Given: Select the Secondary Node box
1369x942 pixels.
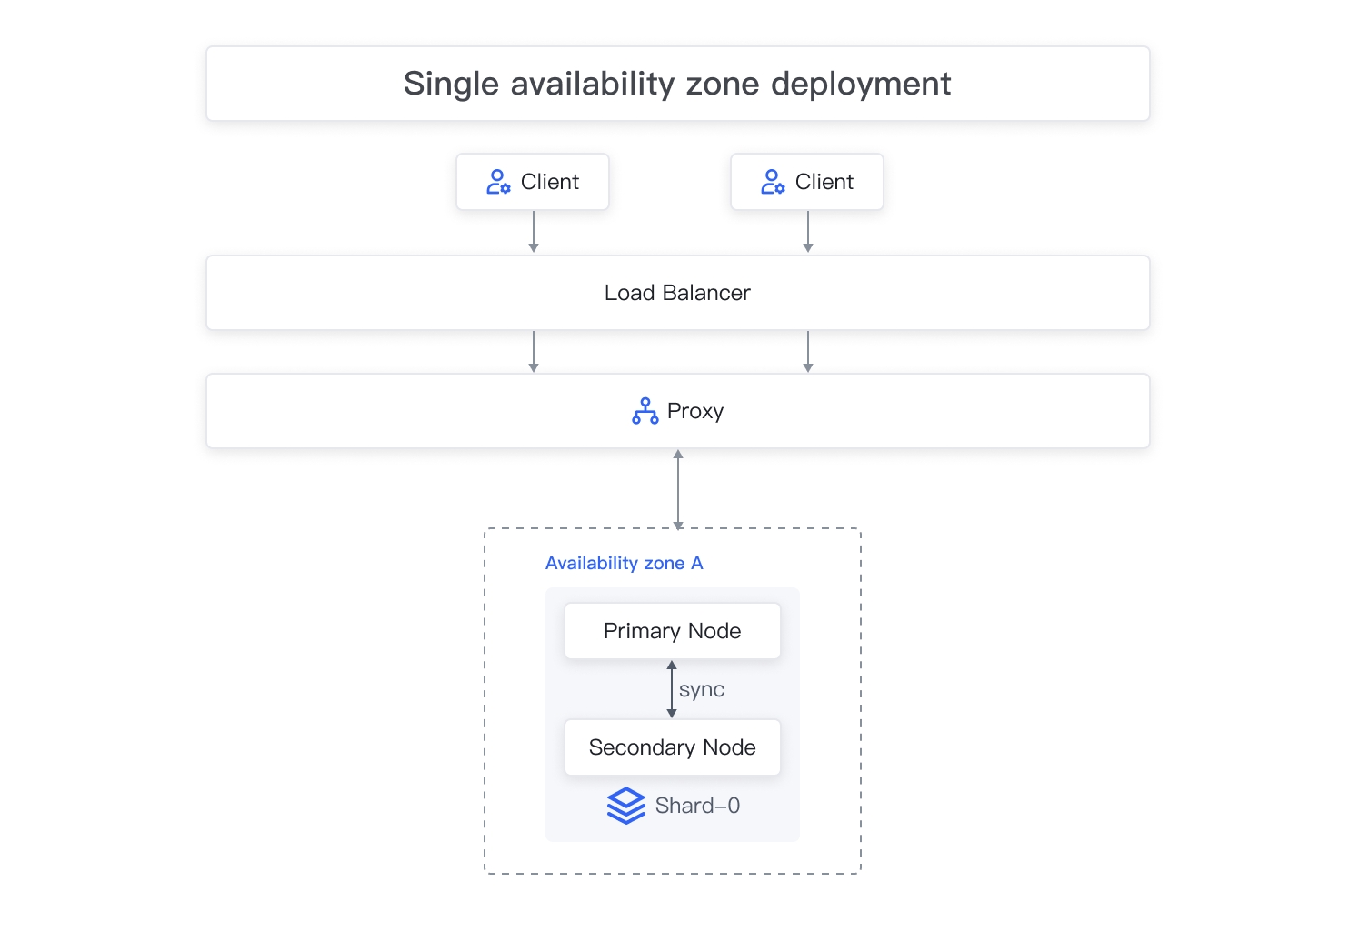Looking at the screenshot, I should (673, 747).
